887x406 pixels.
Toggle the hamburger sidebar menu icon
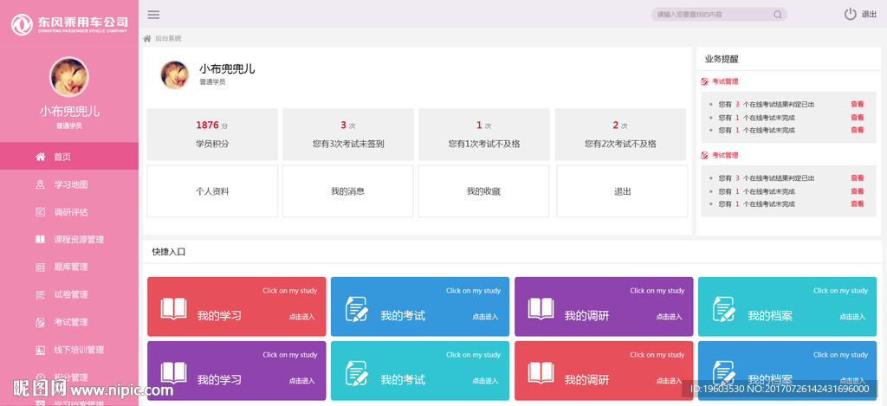point(153,14)
